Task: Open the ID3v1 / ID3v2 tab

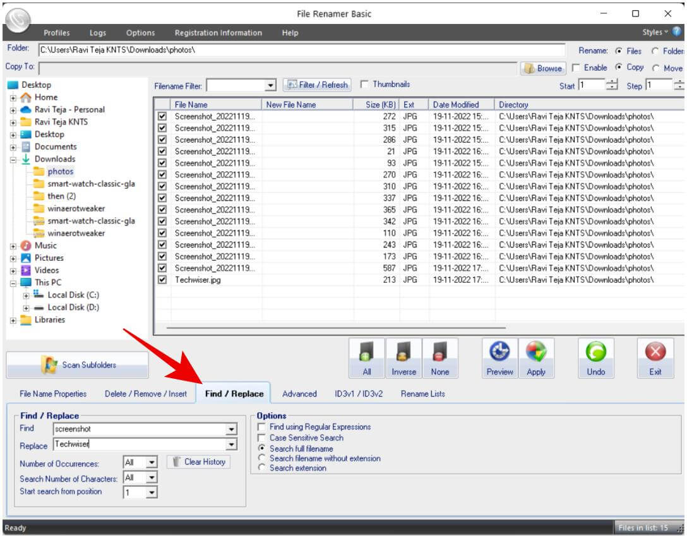Action: pos(359,394)
